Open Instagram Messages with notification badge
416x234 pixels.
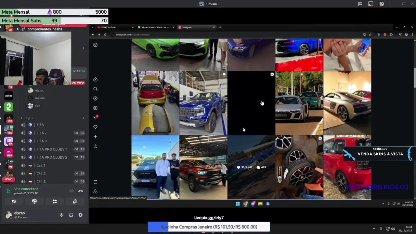96,117
